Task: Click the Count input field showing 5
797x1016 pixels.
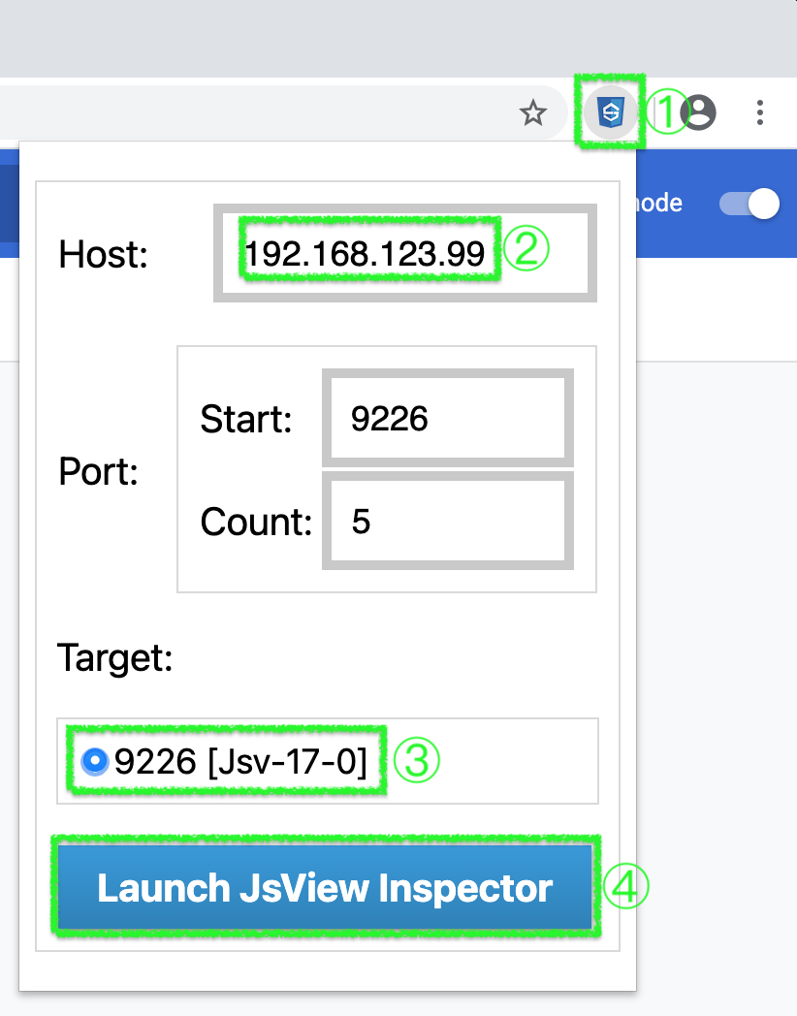Action: click(447, 522)
